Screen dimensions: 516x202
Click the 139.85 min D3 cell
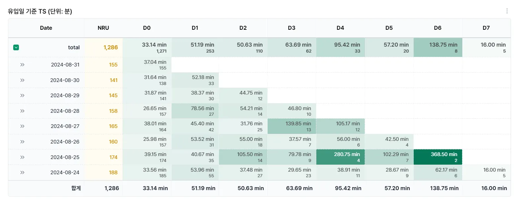pyautogui.click(x=291, y=126)
